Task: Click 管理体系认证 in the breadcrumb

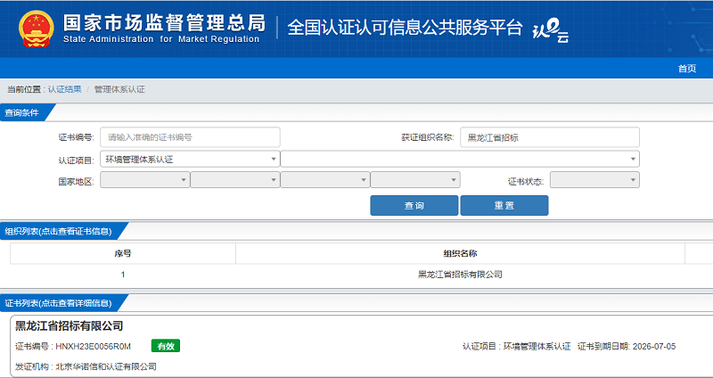Action: tap(119, 89)
